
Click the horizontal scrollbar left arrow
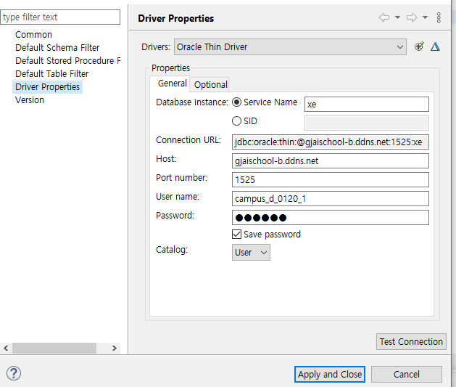(6, 348)
